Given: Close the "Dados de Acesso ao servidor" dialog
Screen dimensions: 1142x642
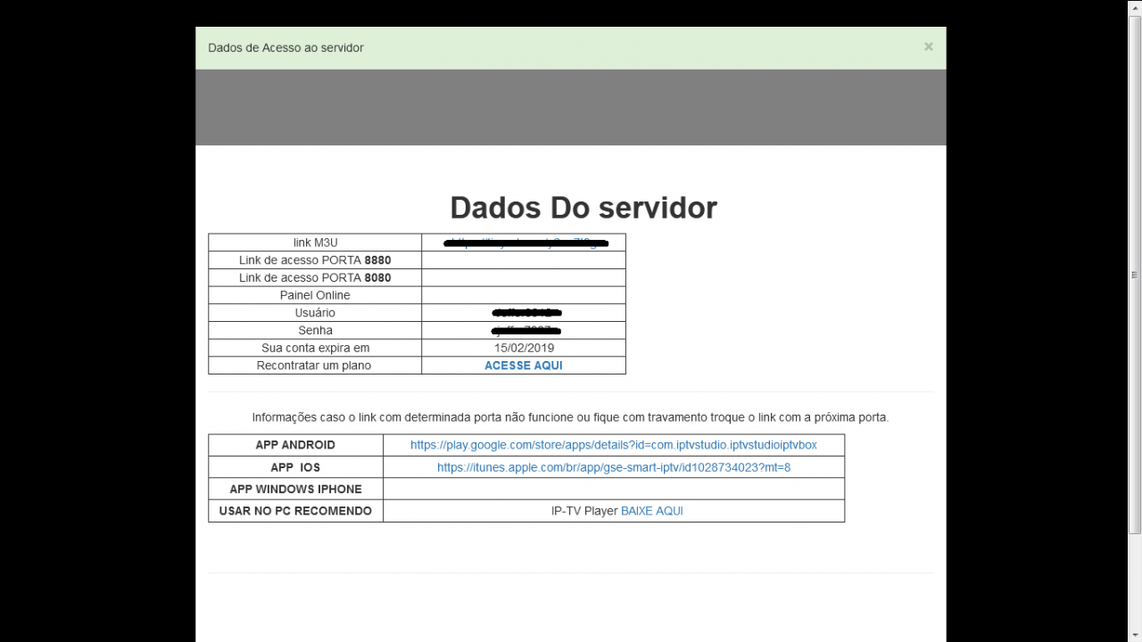Looking at the screenshot, I should (x=928, y=46).
